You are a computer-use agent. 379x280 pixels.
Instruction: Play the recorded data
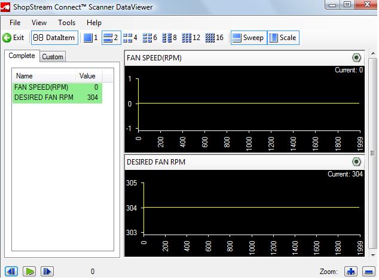(29, 272)
